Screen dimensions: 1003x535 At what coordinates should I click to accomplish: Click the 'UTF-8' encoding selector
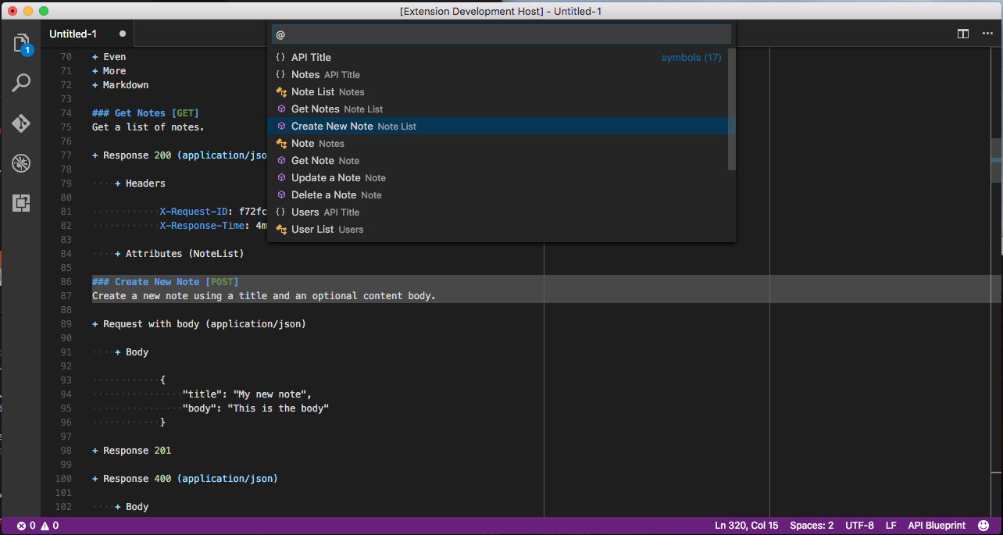(859, 526)
